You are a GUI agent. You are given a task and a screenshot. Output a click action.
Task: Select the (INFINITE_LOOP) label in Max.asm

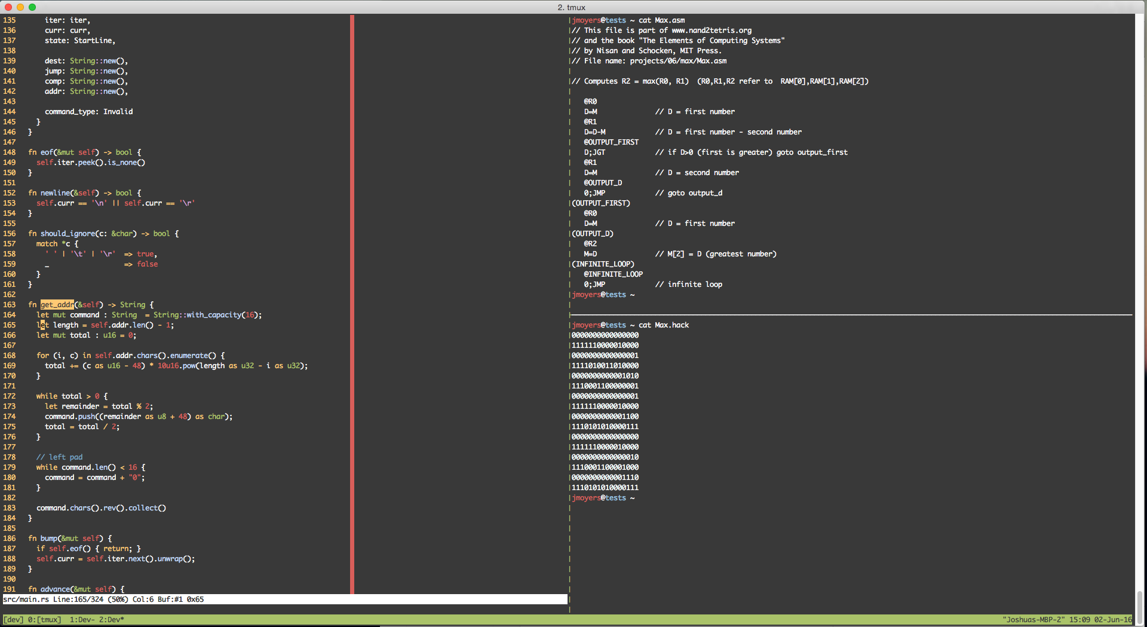[x=602, y=264]
